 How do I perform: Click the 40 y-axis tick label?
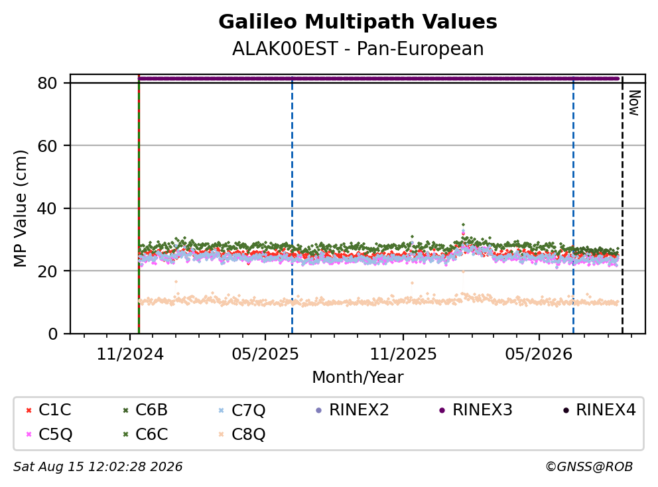point(47,208)
